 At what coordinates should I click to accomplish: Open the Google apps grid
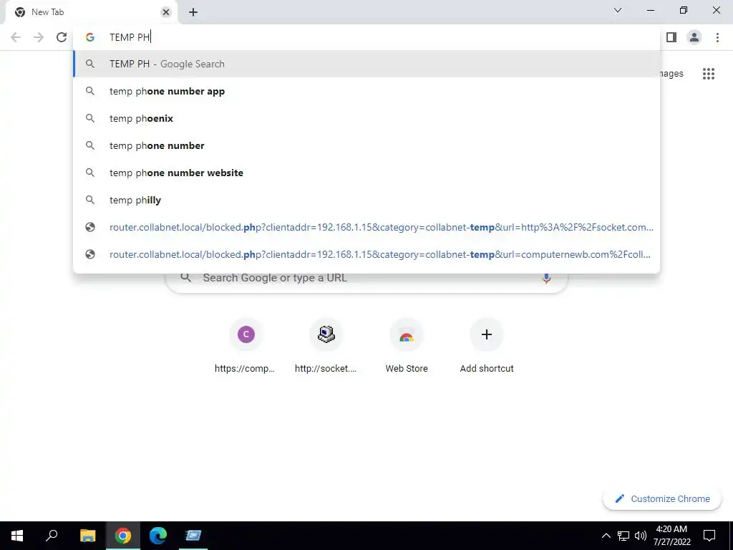click(708, 74)
